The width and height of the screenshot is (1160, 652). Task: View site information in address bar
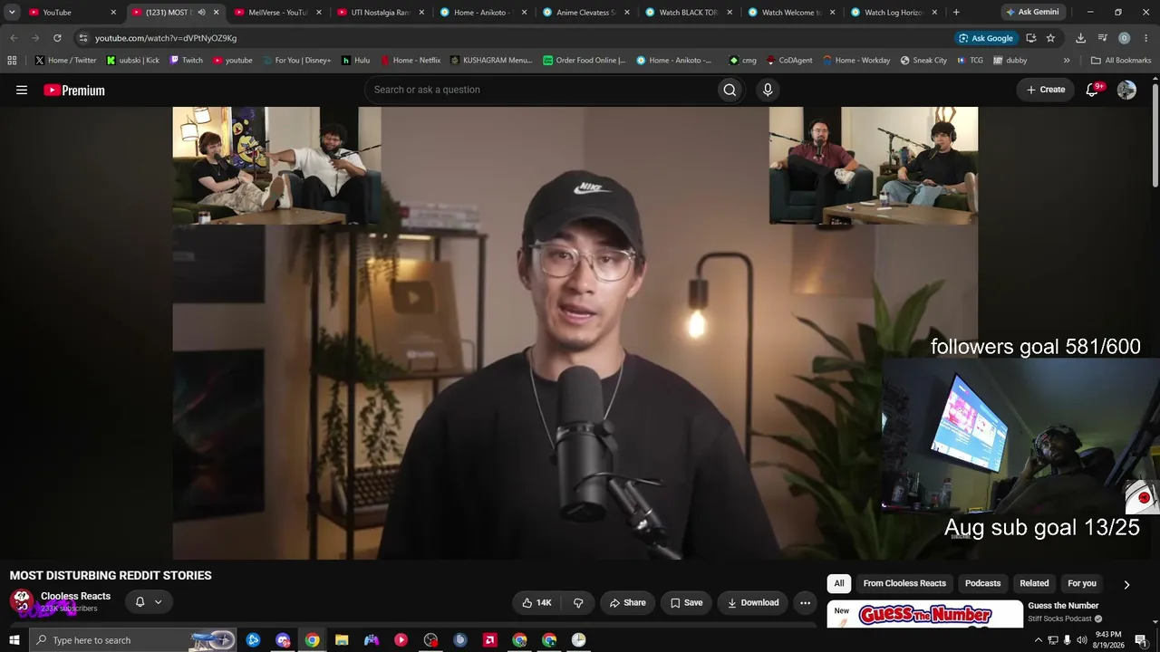[82, 38]
